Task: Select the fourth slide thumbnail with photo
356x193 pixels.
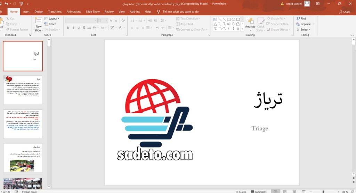Action: pos(23,158)
